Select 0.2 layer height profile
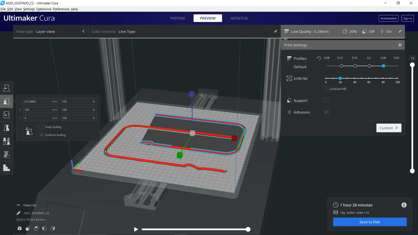 pyautogui.click(x=369, y=66)
